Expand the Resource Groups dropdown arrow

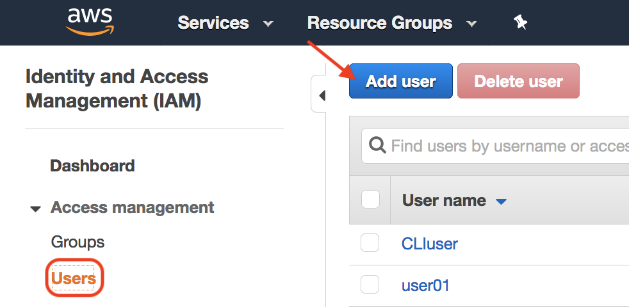pyautogui.click(x=471, y=24)
